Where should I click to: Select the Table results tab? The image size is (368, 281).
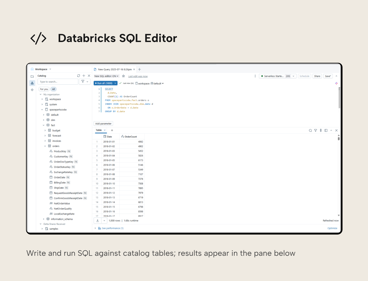click(99, 130)
